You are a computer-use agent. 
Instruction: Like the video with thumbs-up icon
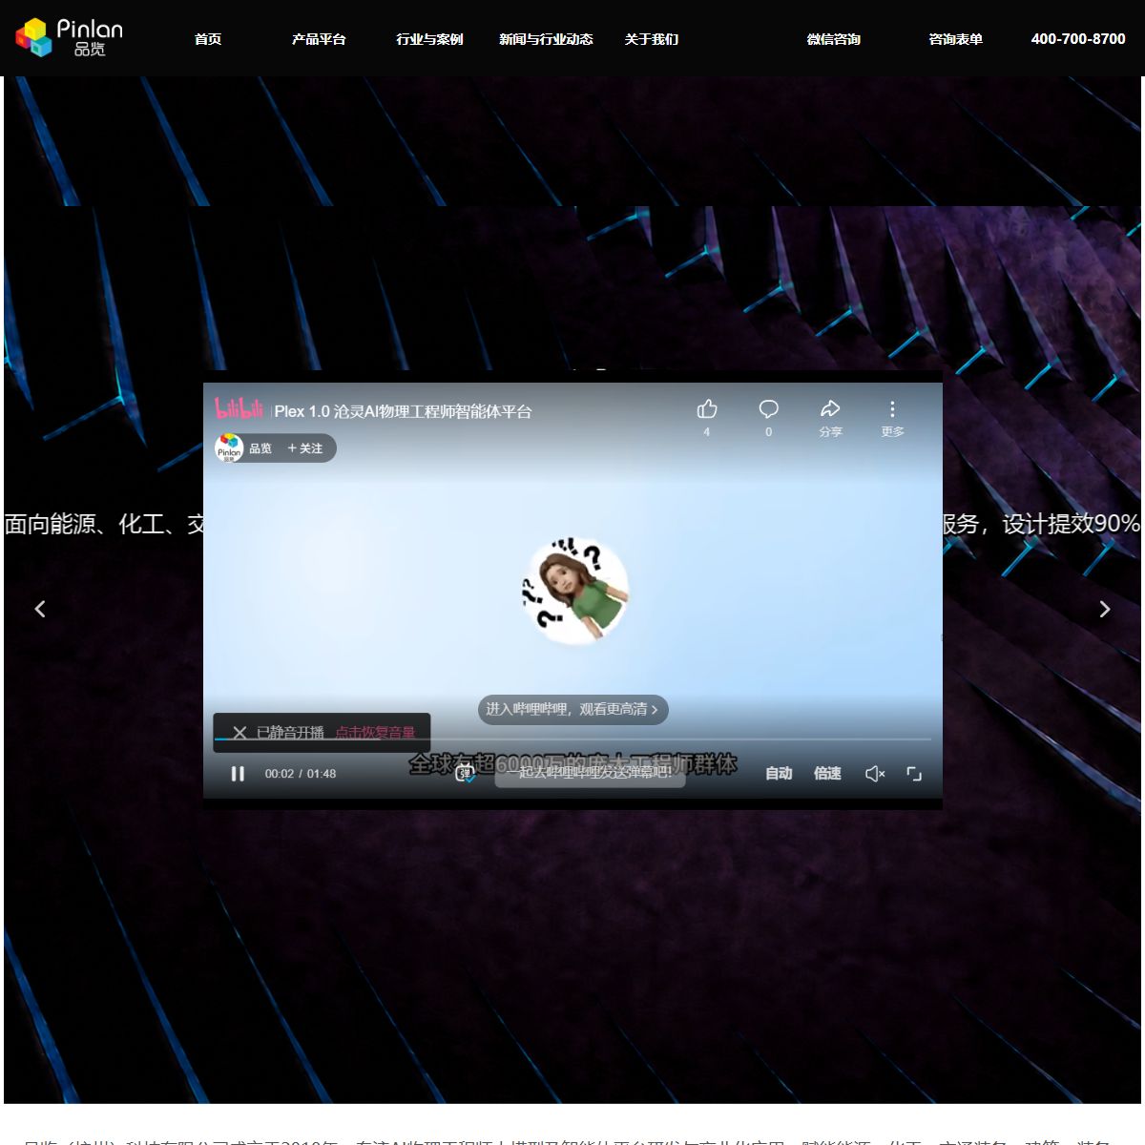pos(707,409)
